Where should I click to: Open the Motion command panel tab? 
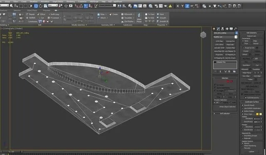pyautogui.click(x=227, y=29)
